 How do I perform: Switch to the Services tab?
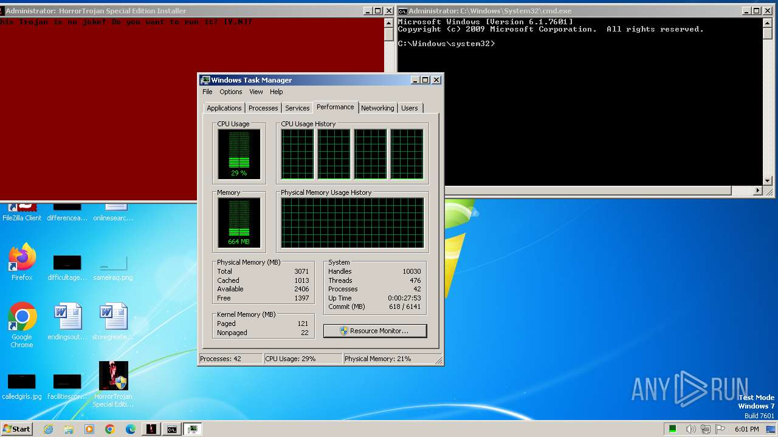coord(297,108)
